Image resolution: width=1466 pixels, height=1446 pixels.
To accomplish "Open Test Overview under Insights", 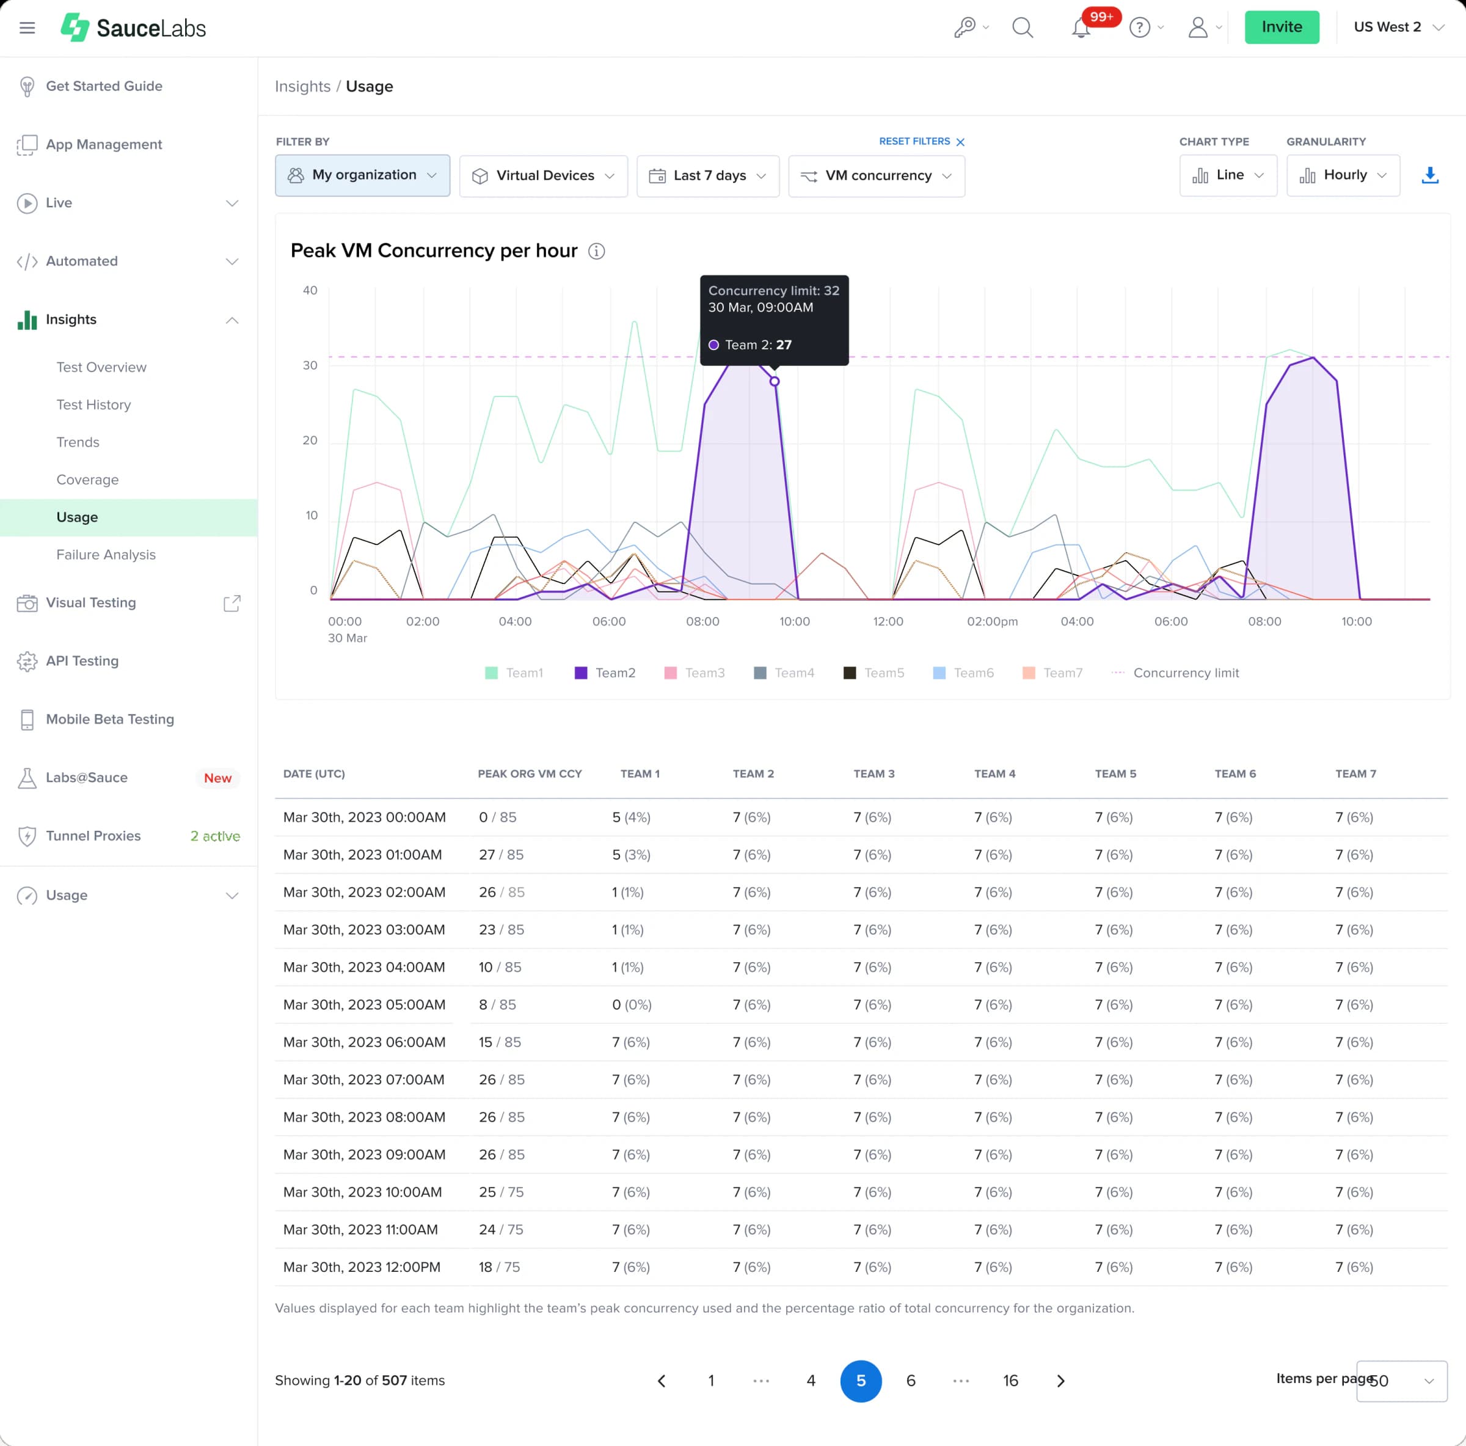I will (101, 367).
